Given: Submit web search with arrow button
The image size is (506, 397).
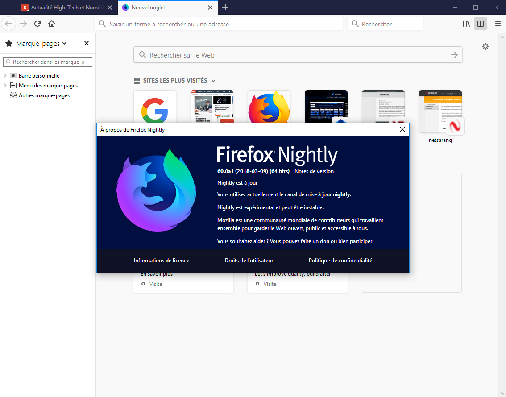Looking at the screenshot, I should pos(454,55).
